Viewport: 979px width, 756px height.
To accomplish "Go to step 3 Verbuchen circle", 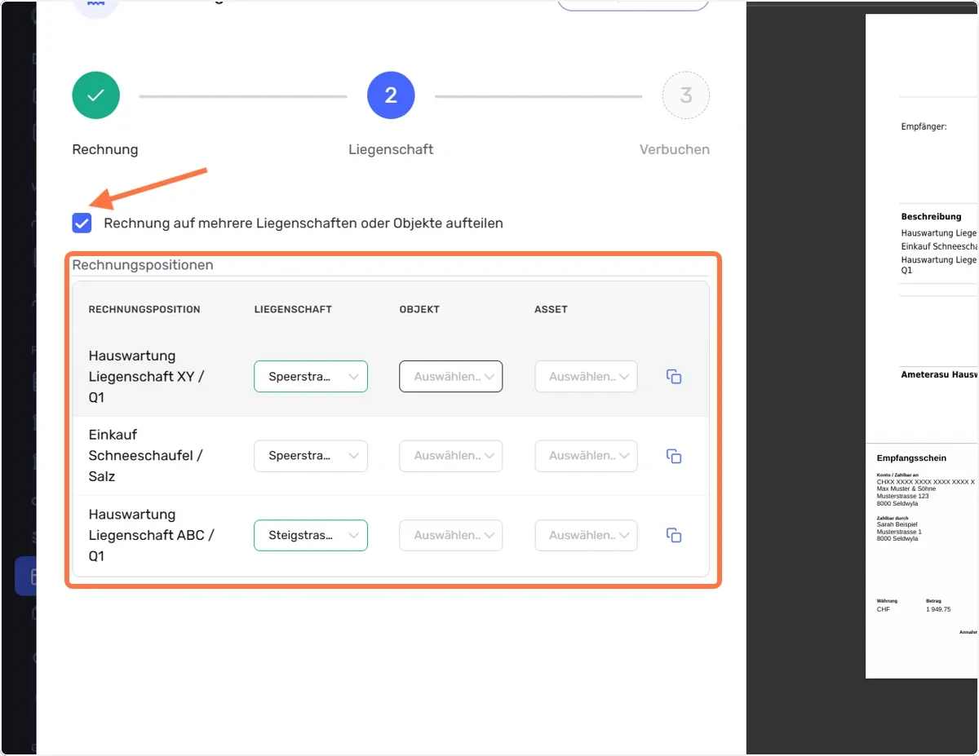I will pyautogui.click(x=686, y=95).
